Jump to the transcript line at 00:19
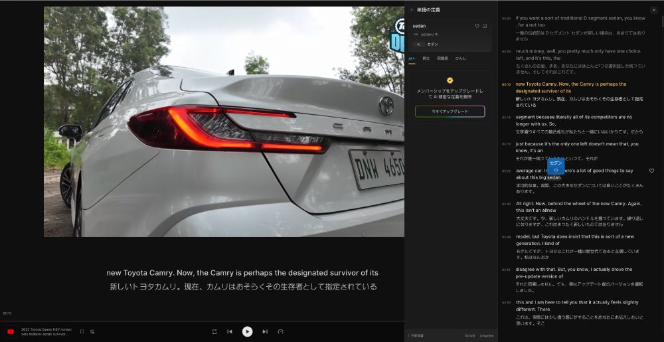Image resolution: width=664 pixels, height=342 pixels. click(506, 144)
